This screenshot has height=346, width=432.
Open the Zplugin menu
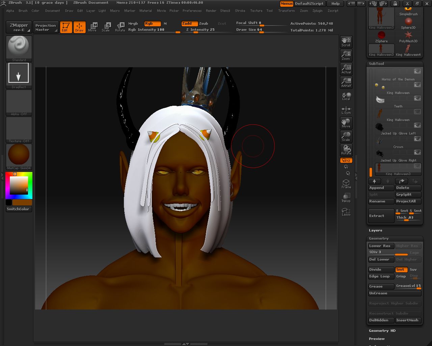(x=317, y=11)
